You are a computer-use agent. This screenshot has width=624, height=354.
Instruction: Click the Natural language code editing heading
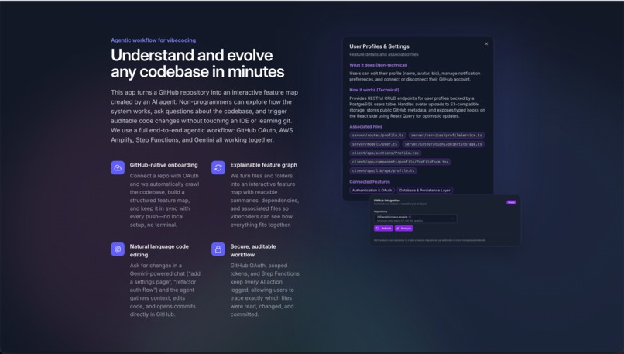tap(159, 250)
